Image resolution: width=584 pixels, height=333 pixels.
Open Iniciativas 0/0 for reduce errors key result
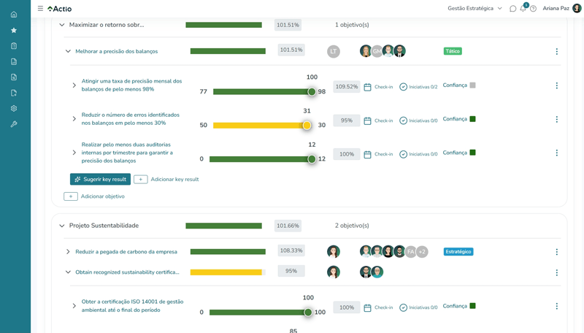click(418, 120)
